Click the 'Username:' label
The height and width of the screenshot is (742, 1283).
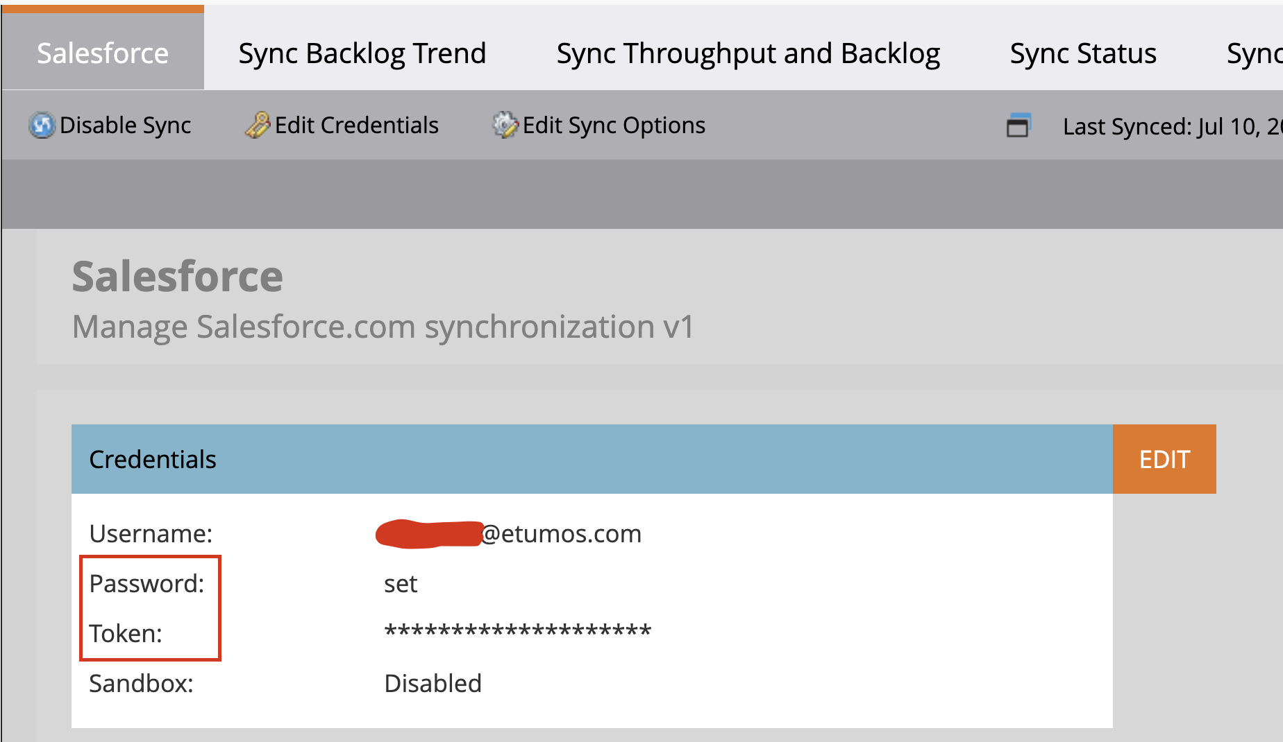[x=151, y=534]
